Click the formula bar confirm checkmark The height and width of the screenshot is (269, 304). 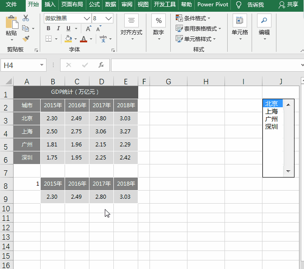point(85,65)
